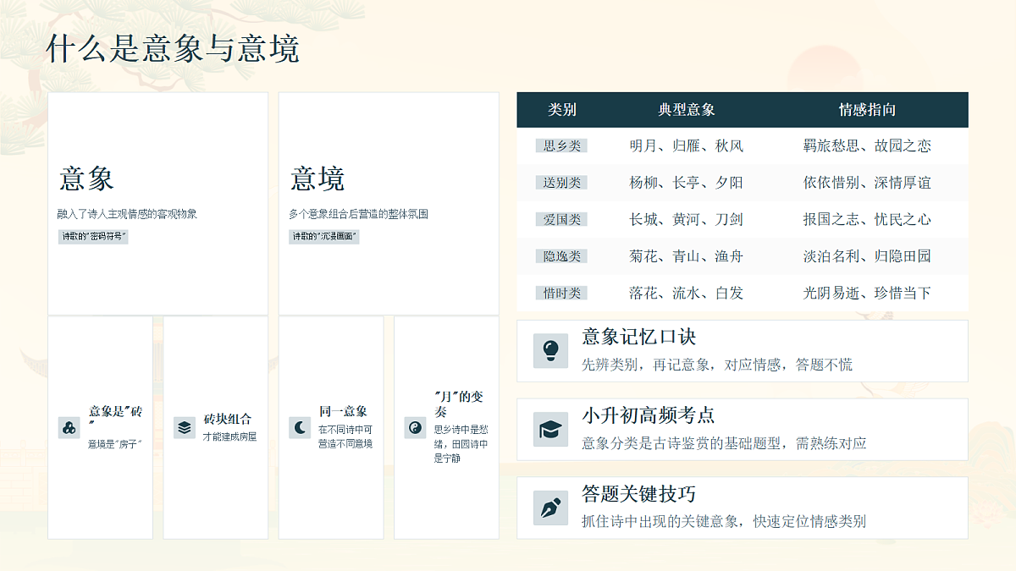The image size is (1016, 571).
Task: Click the heading 意象记忆口诀
Action: point(639,337)
